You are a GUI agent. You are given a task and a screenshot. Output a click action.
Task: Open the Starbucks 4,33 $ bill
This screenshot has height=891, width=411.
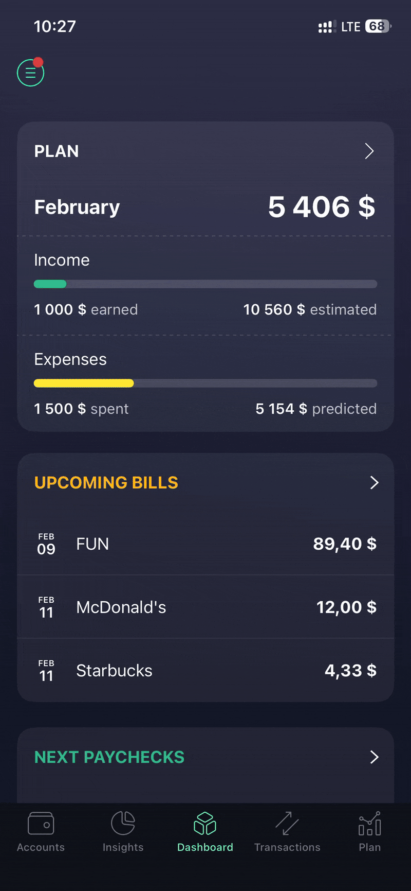point(206,671)
